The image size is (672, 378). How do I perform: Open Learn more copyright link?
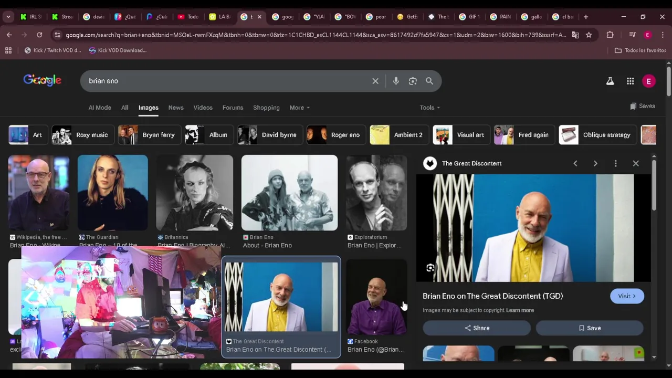click(520, 310)
